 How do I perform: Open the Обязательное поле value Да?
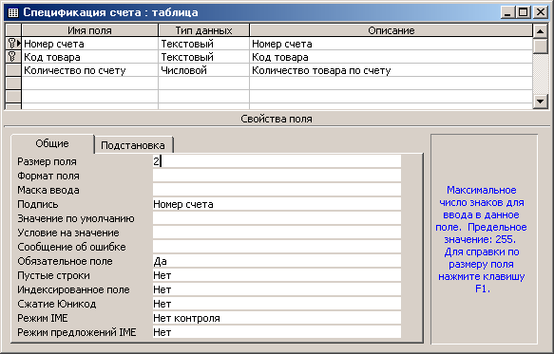[277, 261]
